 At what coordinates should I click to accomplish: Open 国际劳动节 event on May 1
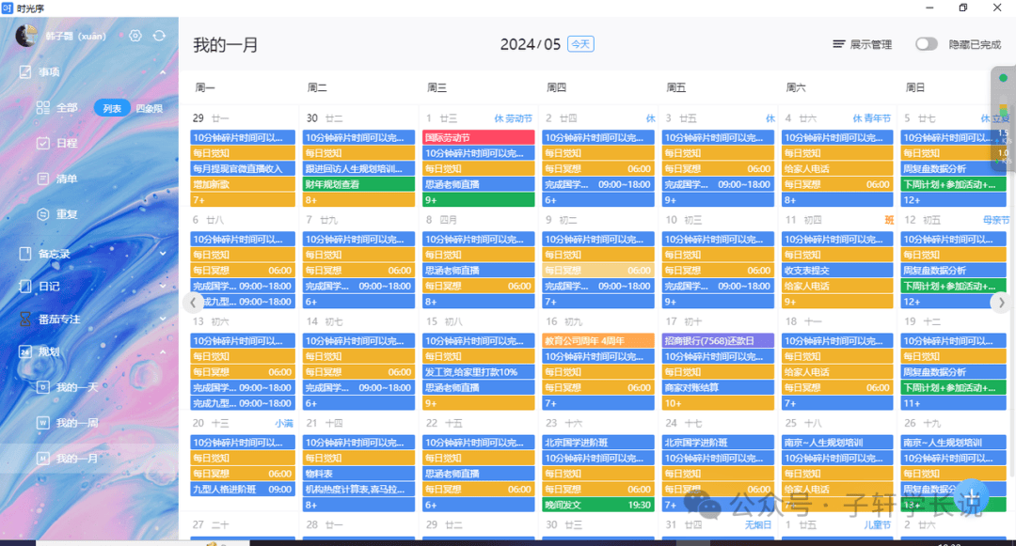[x=478, y=137]
